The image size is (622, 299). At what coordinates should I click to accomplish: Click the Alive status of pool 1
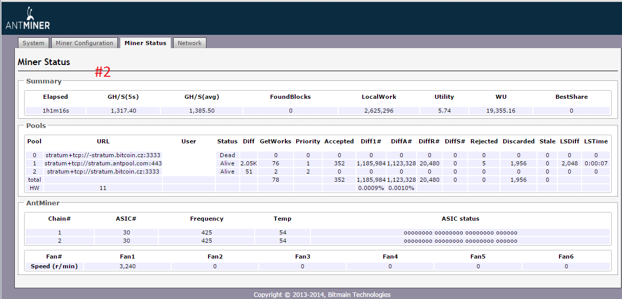tap(227, 163)
